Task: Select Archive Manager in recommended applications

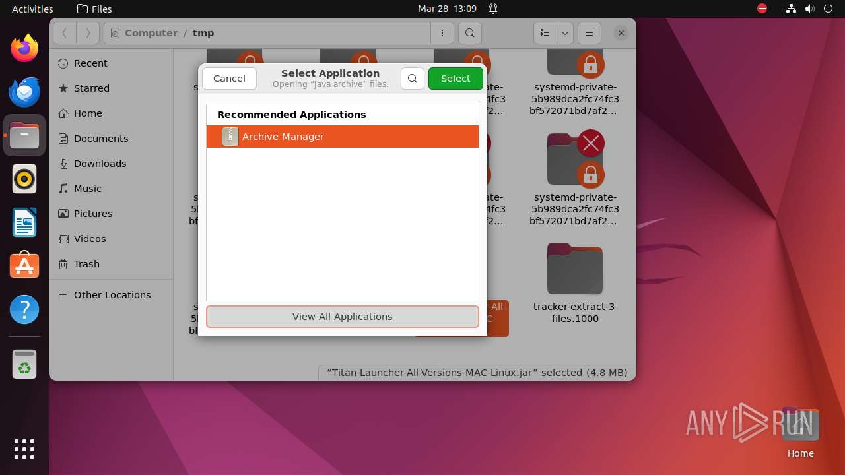Action: 343,137
